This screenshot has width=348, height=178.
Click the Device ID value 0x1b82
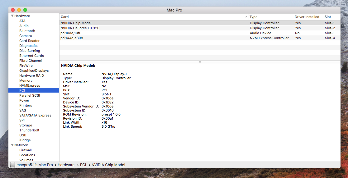pyautogui.click(x=108, y=102)
